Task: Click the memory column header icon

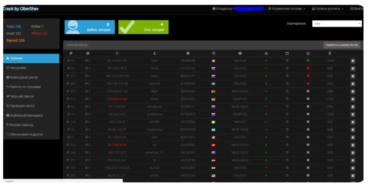Action: point(330,53)
